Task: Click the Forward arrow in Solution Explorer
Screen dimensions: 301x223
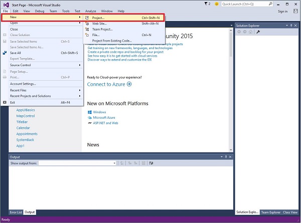Action: pos(245,32)
